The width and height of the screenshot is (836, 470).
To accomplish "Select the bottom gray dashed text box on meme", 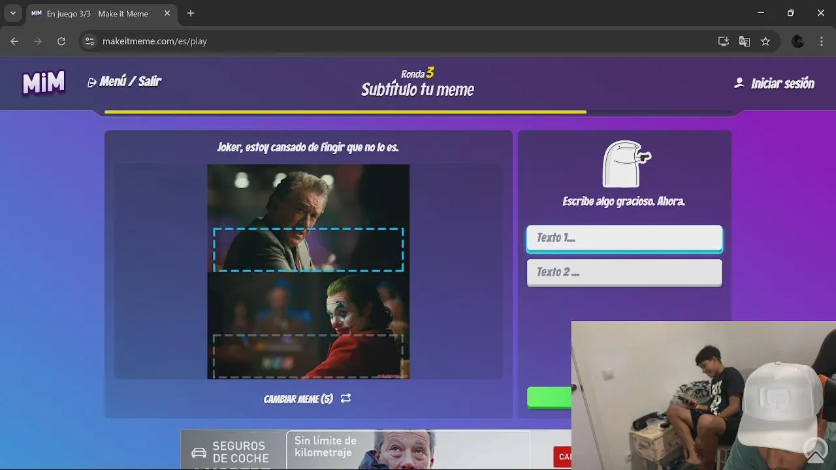I will coord(308,356).
